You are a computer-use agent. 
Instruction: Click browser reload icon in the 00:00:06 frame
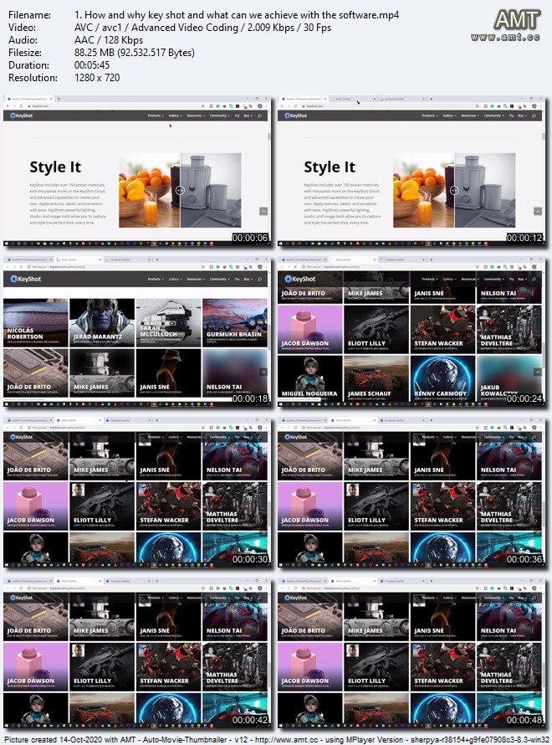click(x=21, y=106)
